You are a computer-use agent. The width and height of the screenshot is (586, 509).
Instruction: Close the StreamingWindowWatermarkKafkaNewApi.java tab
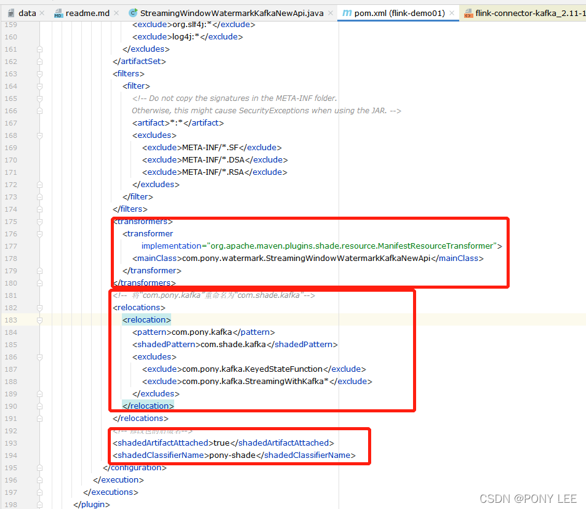[x=331, y=13]
